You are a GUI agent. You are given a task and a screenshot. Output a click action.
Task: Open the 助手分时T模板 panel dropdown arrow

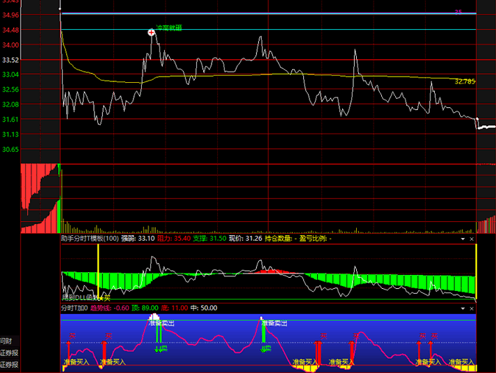[x=463, y=239]
